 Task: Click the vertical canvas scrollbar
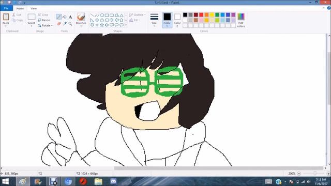pos(329,78)
